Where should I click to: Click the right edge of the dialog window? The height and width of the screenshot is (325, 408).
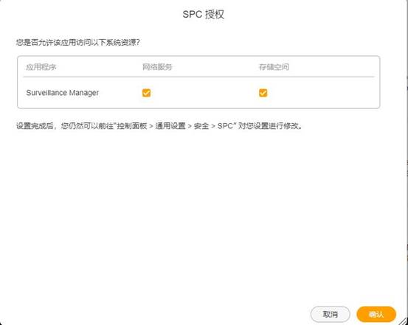[407, 162]
